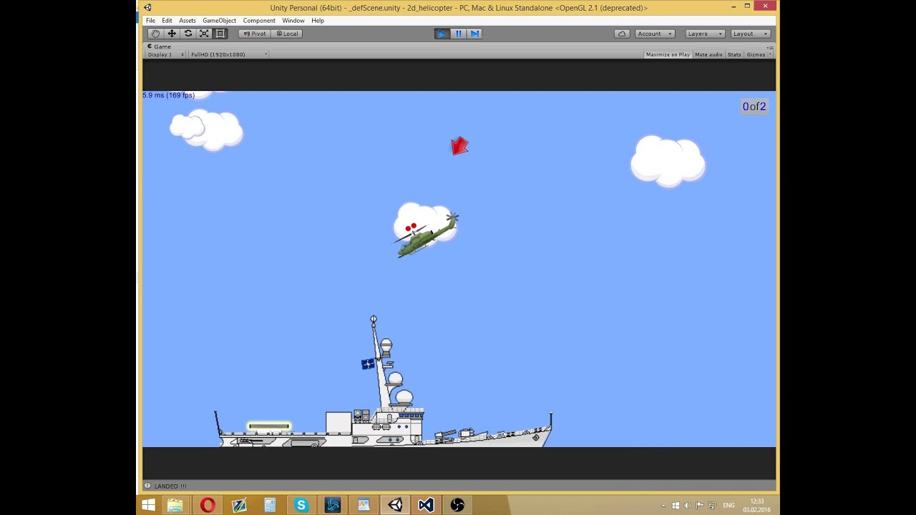The image size is (916, 515).
Task: Select the Rotate tool
Action: tap(187, 33)
